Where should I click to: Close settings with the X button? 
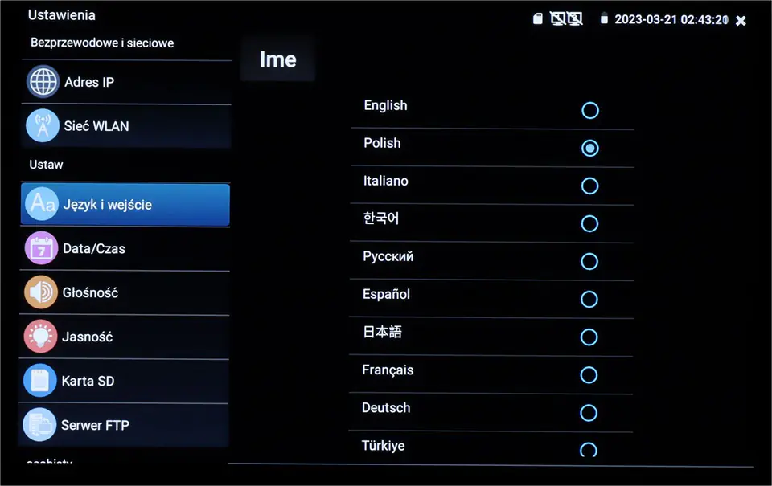pyautogui.click(x=741, y=20)
